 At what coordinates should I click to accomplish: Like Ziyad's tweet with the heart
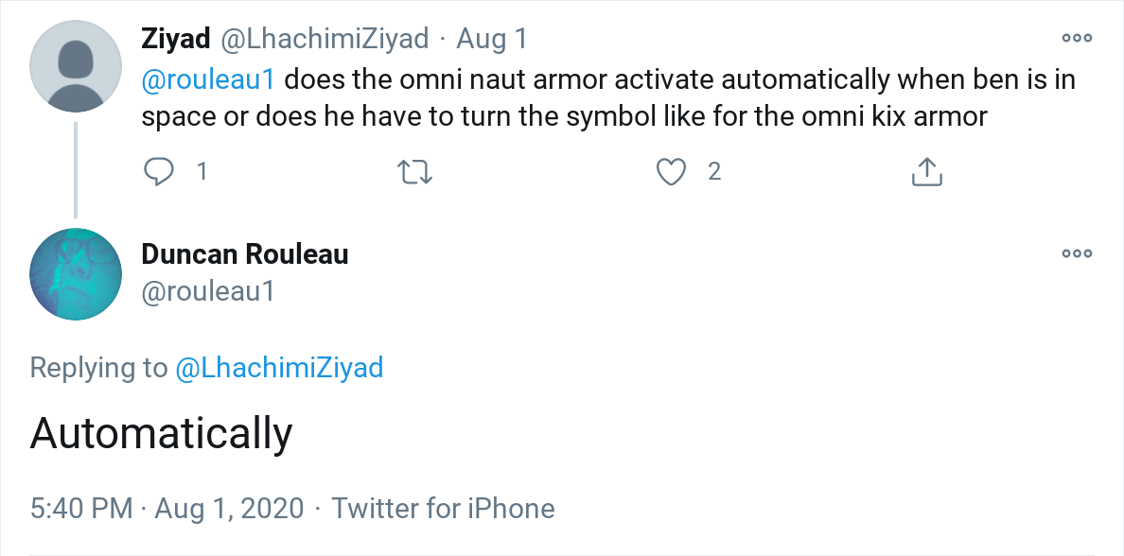coord(671,171)
